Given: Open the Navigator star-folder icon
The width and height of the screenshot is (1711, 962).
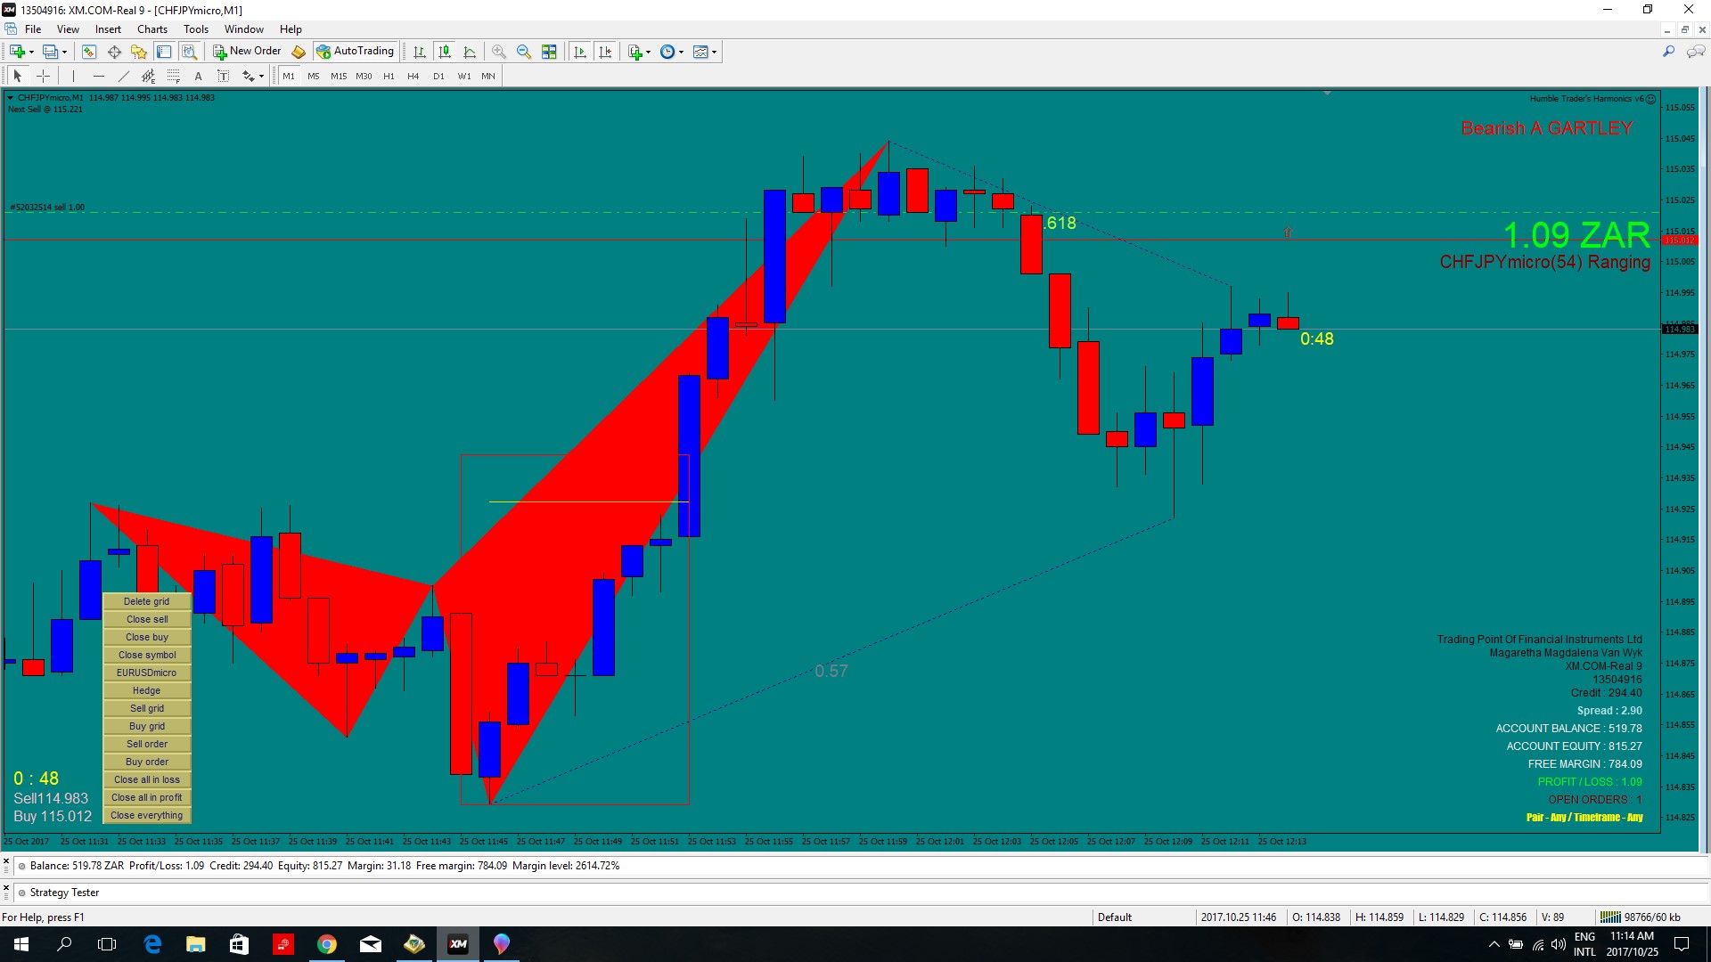Looking at the screenshot, I should (x=139, y=52).
